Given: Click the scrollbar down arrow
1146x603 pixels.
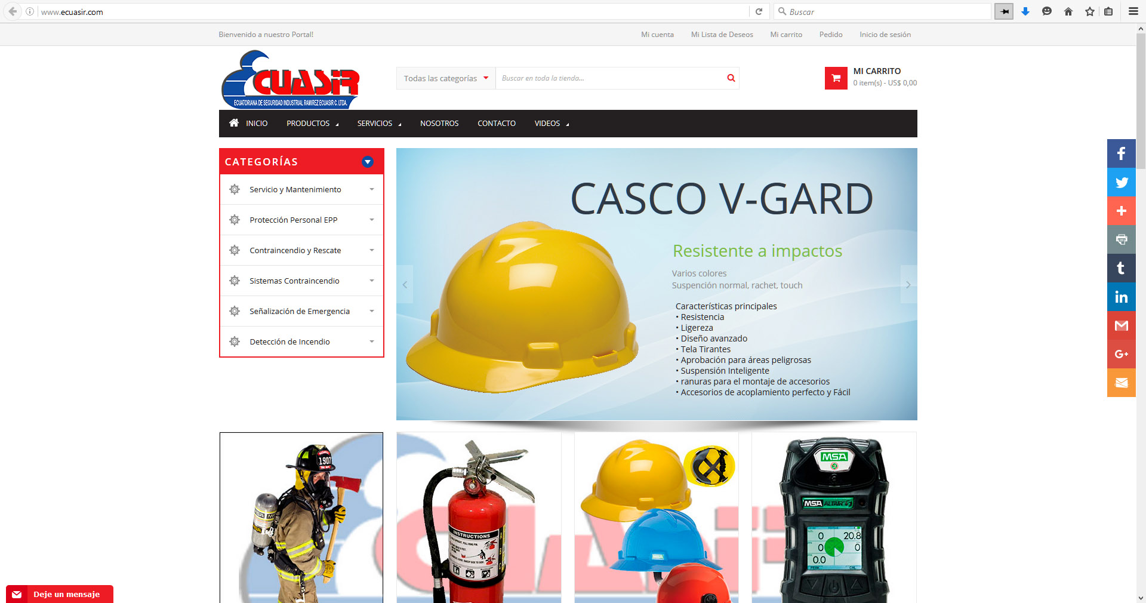Looking at the screenshot, I should tap(1141, 598).
